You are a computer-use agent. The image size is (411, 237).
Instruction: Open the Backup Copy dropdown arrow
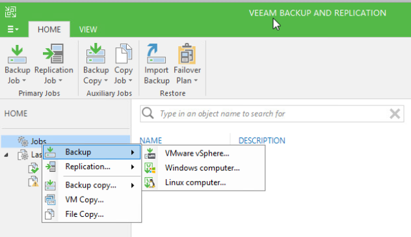(x=106, y=81)
